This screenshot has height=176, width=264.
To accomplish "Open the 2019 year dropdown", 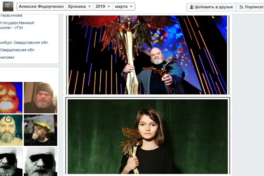I will point(103,7).
